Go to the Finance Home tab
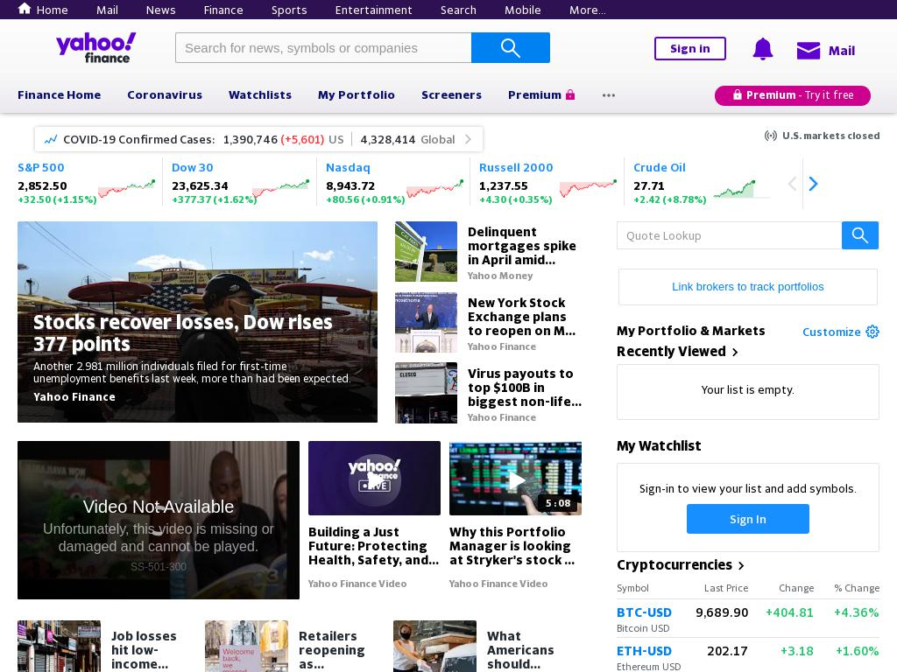The height and width of the screenshot is (672, 897). pos(60,94)
